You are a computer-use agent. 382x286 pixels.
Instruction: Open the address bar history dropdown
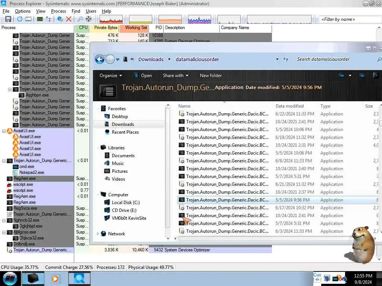click(x=277, y=59)
